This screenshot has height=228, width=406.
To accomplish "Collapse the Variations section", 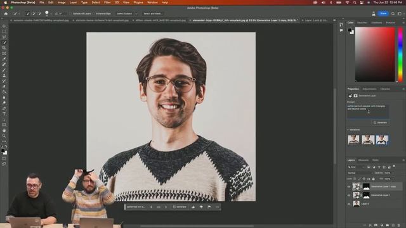I will pos(348,130).
